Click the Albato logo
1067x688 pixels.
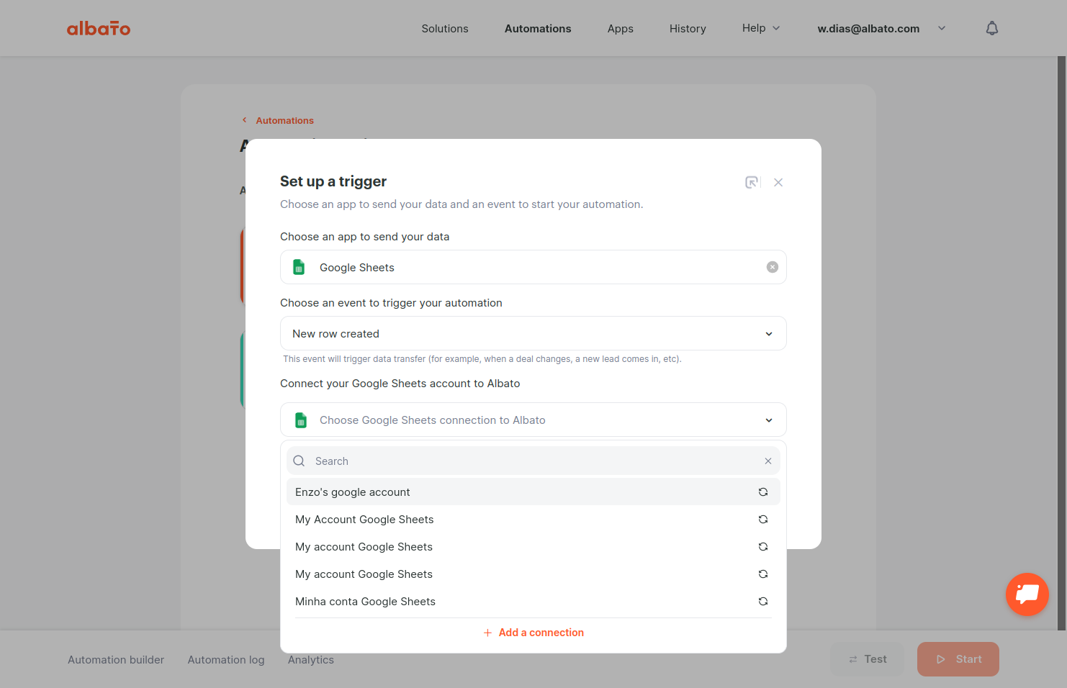click(99, 28)
